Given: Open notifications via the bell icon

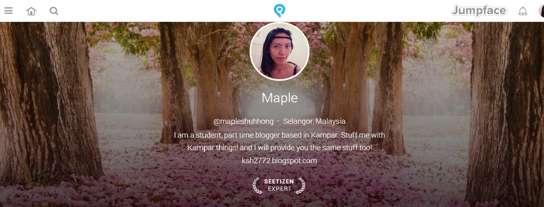Looking at the screenshot, I should click(522, 11).
